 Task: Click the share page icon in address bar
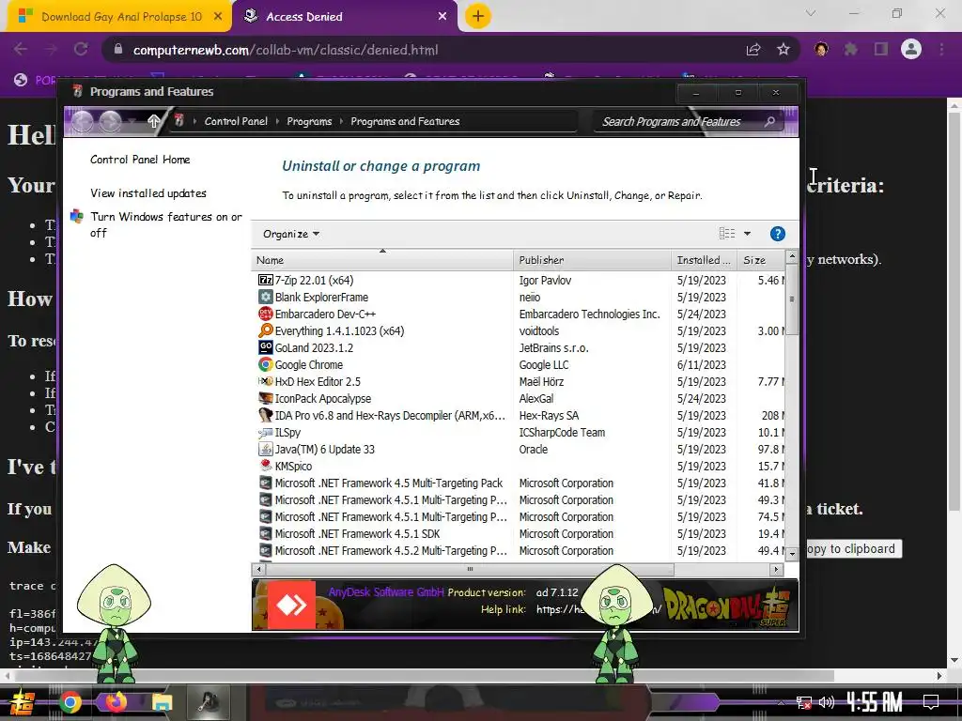(753, 49)
